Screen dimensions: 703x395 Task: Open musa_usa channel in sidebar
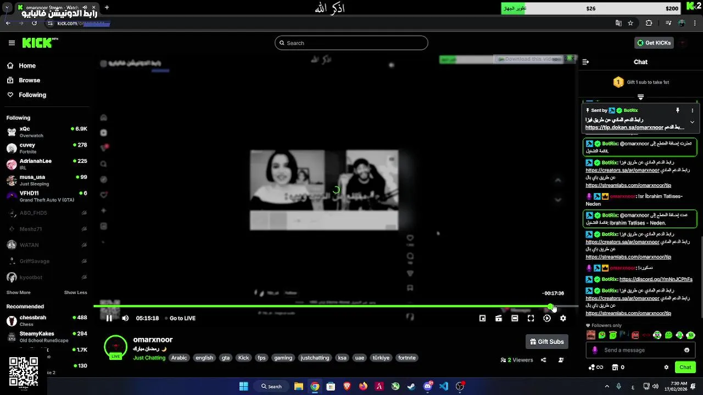(x=47, y=180)
